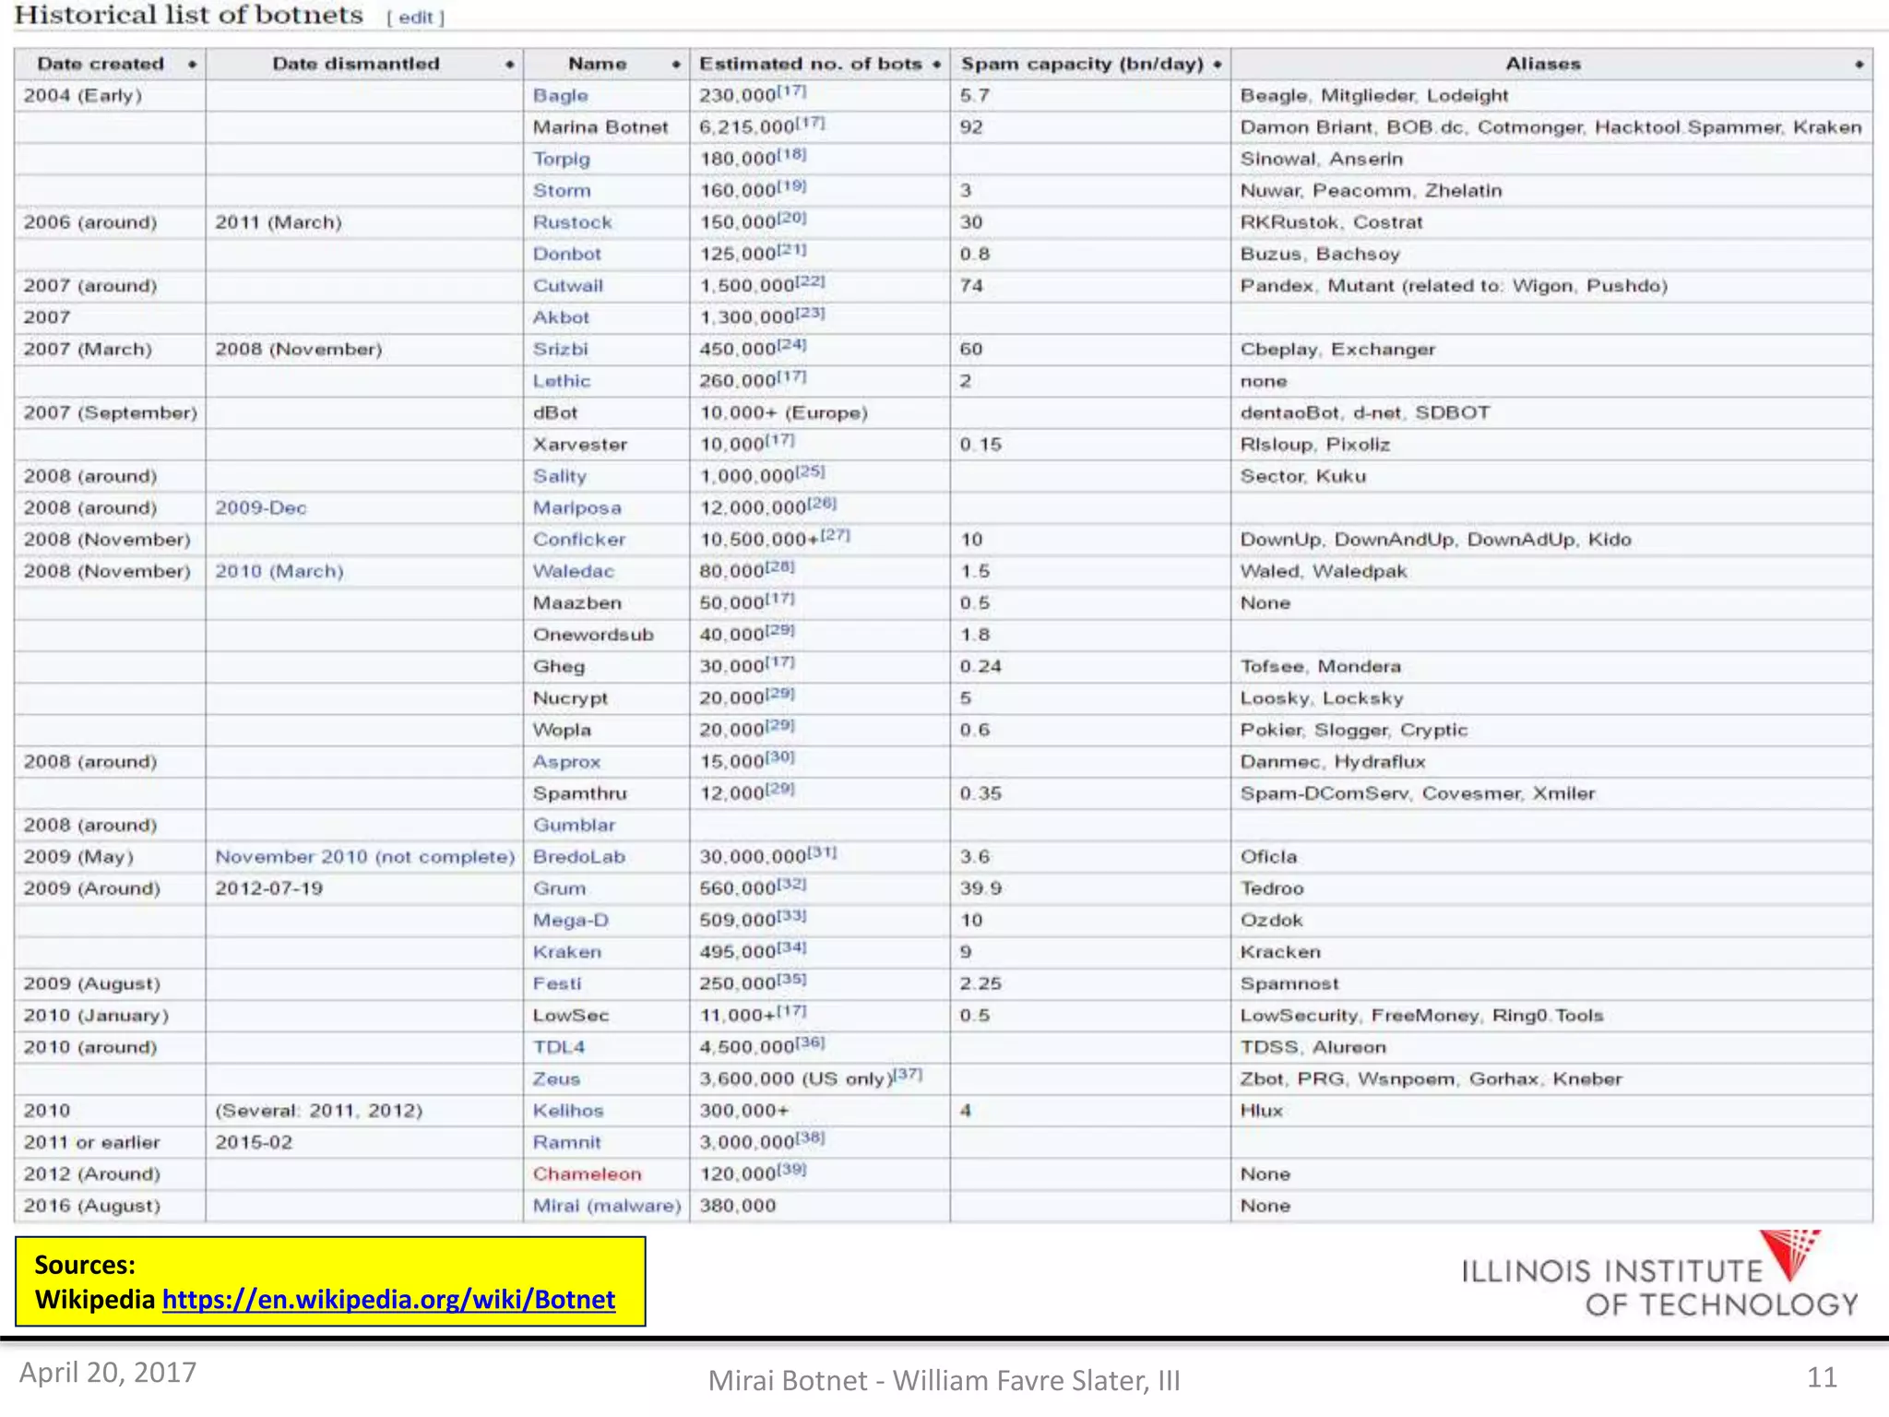Click the Historical list of botnets heading
Image resolution: width=1889 pixels, height=1417 pixels.
click(x=189, y=16)
